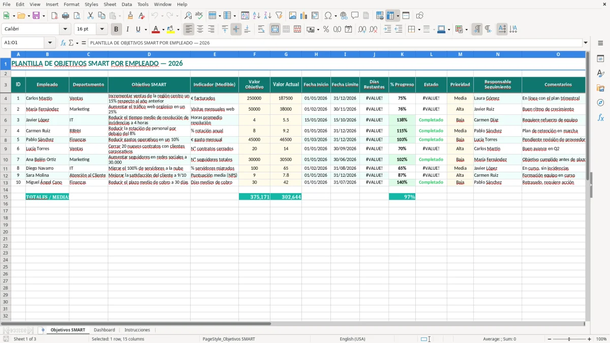Open Print Preview from the toolbar
The width and height of the screenshot is (610, 343).
point(77,16)
